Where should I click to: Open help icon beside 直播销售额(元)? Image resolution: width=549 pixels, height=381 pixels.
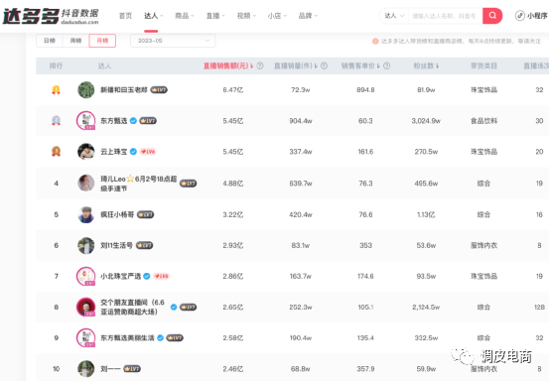coord(260,65)
